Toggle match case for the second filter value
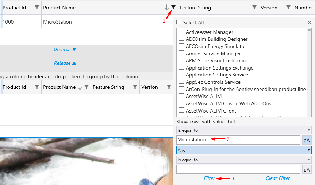The height and width of the screenshot is (185, 315). [x=307, y=169]
